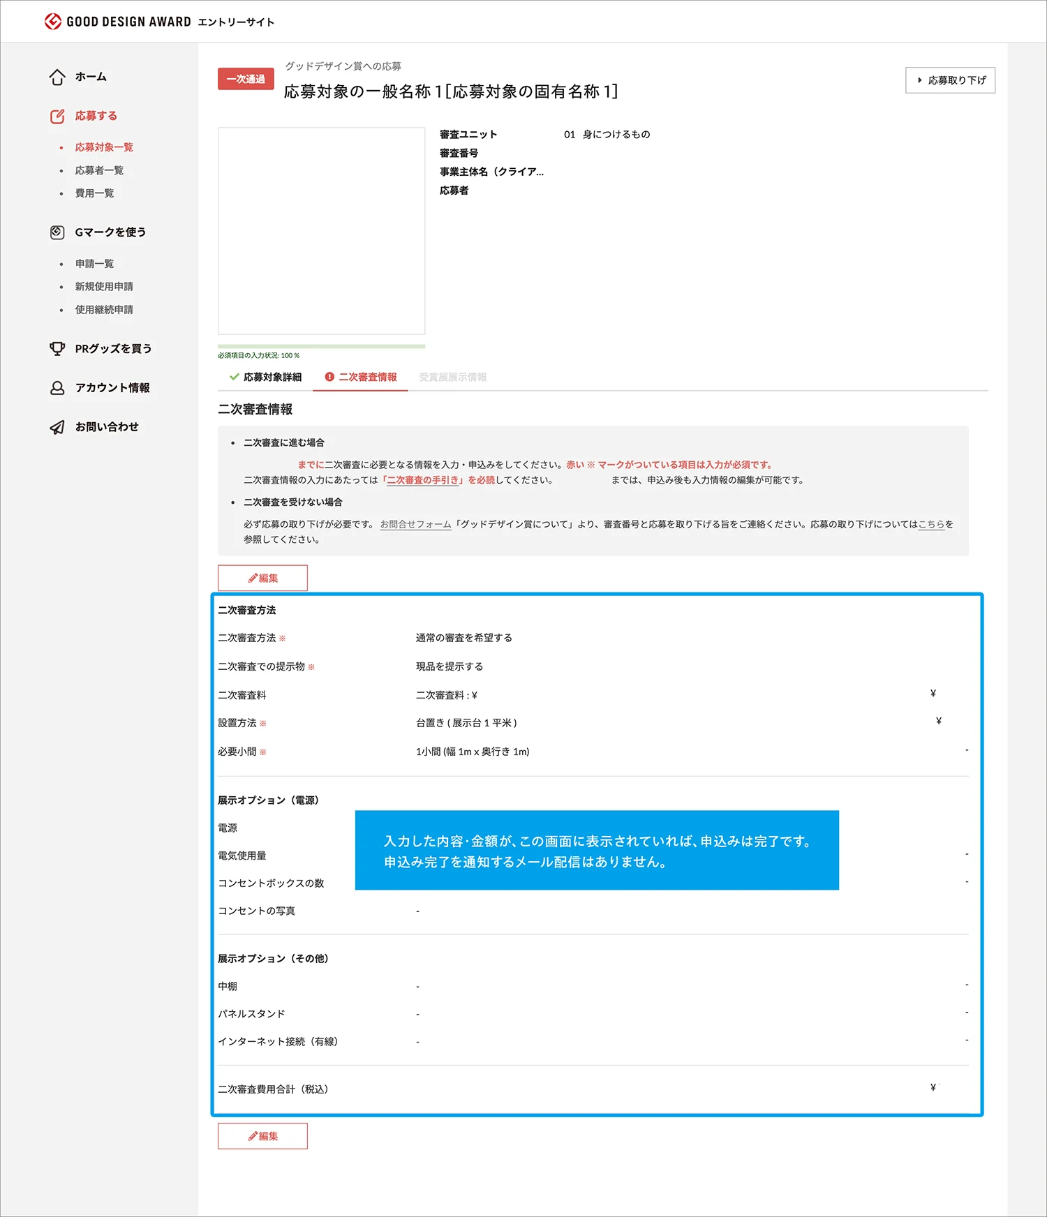
Task: Open 応募対象一覧 sidebar item
Action: (x=104, y=147)
